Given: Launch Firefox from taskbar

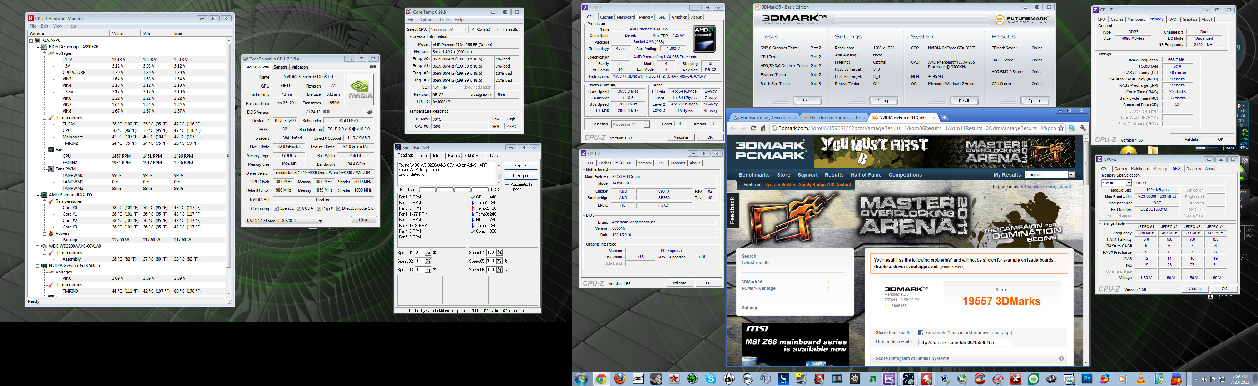Looking at the screenshot, I should 620,378.
